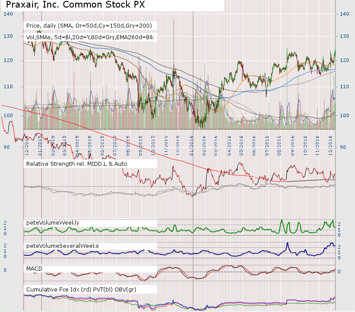Screen dimensions: 355x312
Task: Select the peteVolumeSeveralWeeks indicator label
Action: (63, 246)
